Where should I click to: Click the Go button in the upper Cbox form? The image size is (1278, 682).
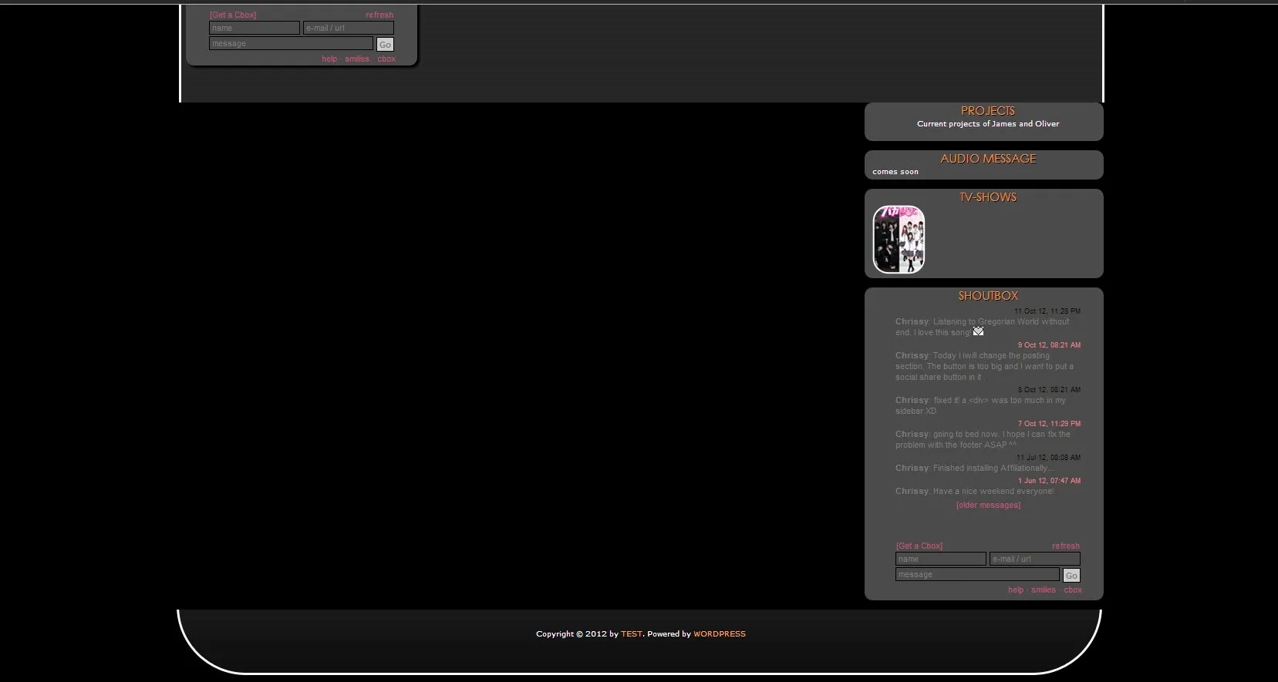point(385,45)
